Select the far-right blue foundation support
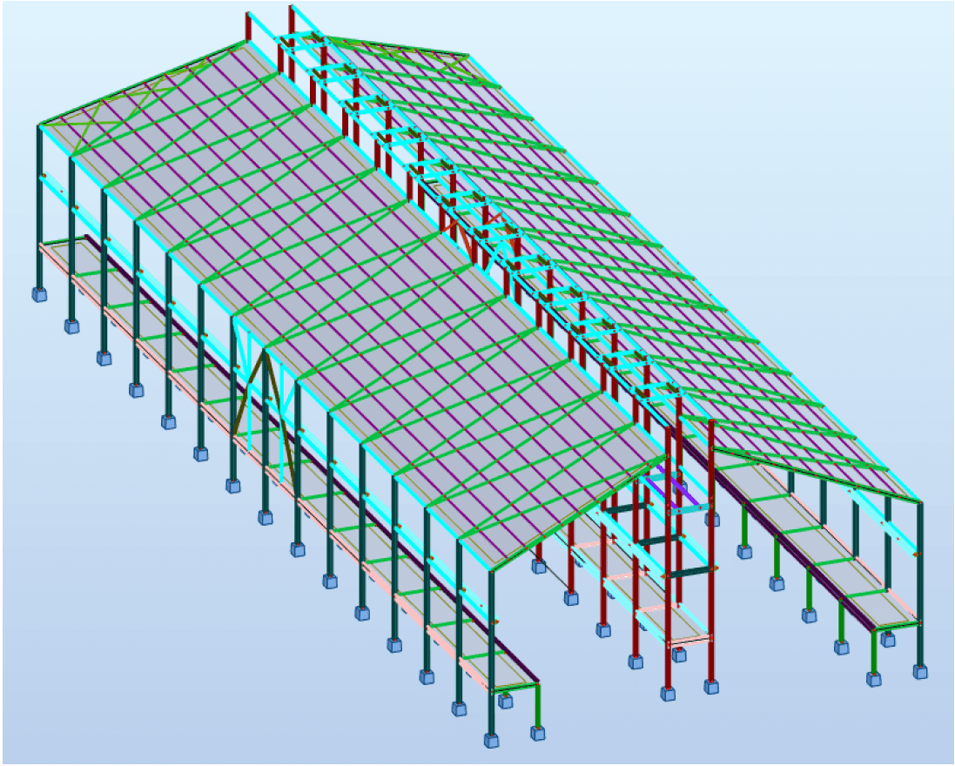The width and height of the screenshot is (955, 766). [x=920, y=672]
